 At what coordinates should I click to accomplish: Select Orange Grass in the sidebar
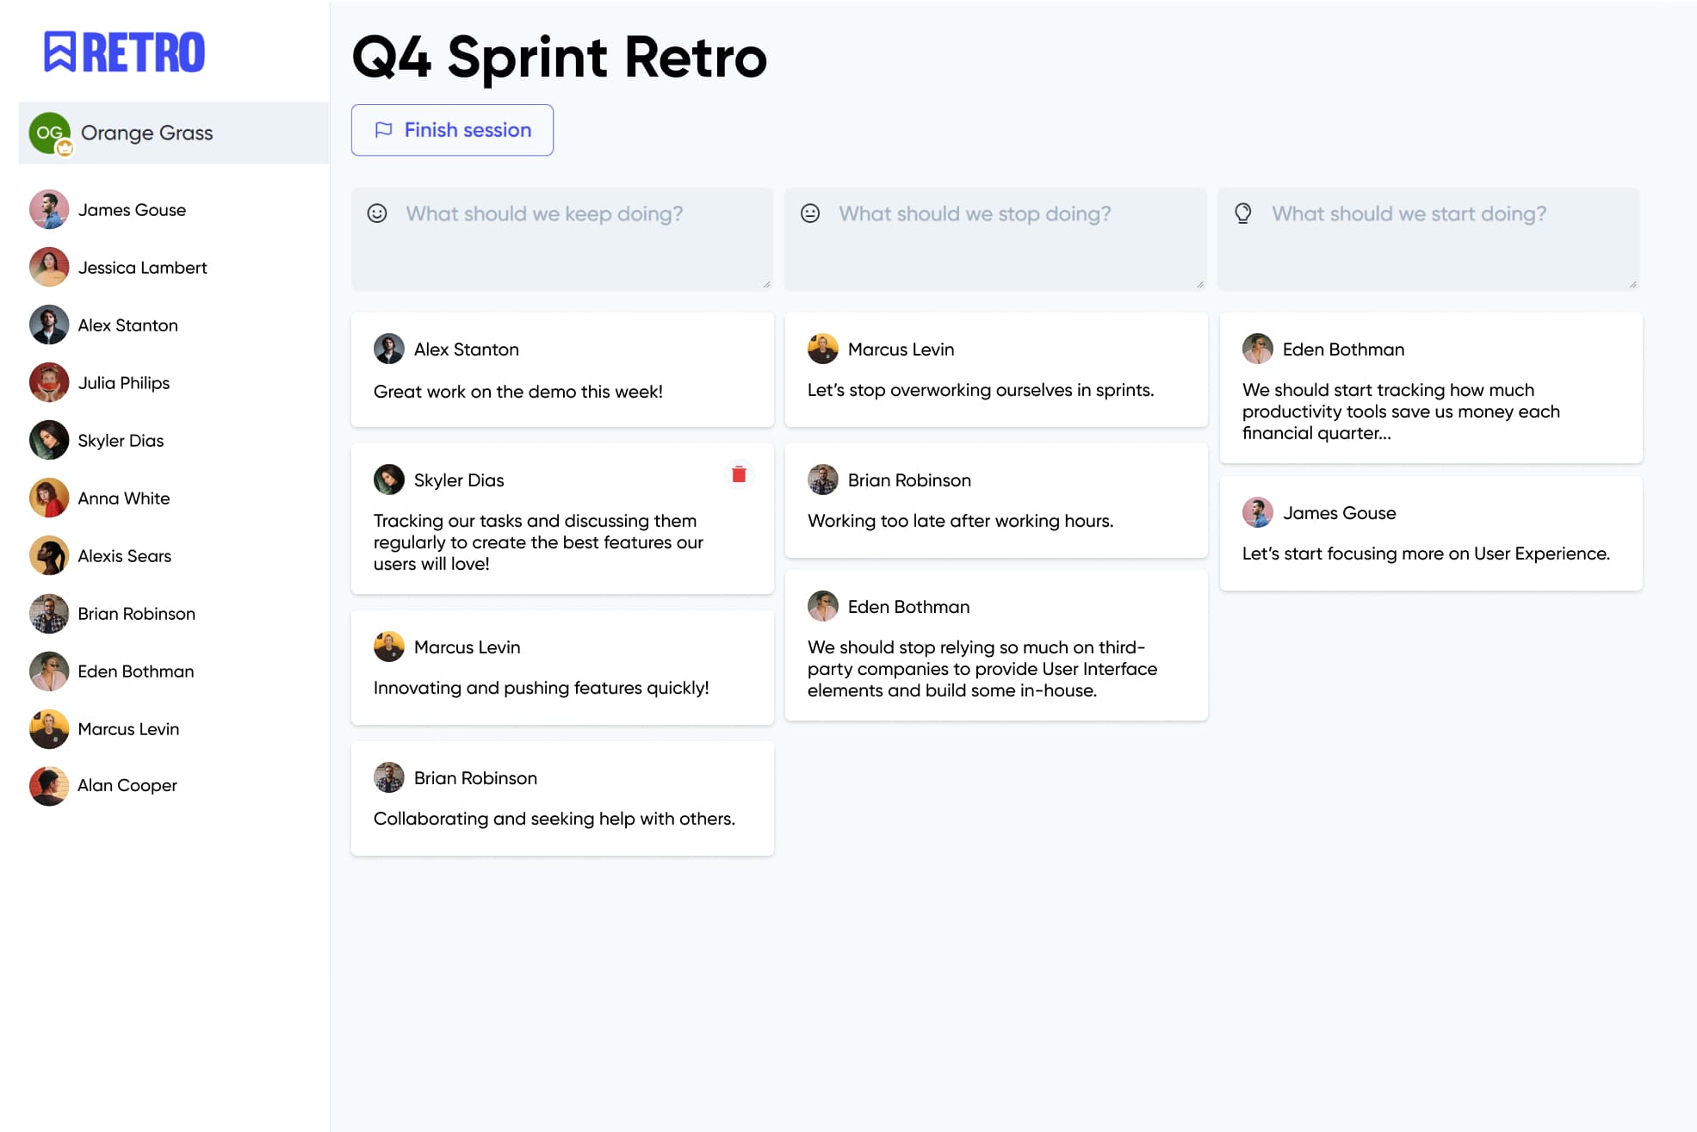point(146,133)
